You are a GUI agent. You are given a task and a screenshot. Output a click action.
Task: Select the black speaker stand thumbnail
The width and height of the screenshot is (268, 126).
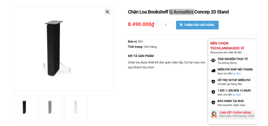25,108
